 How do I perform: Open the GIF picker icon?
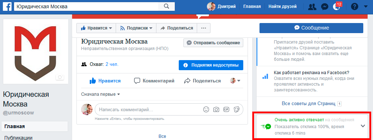pyautogui.click(x=226, y=109)
